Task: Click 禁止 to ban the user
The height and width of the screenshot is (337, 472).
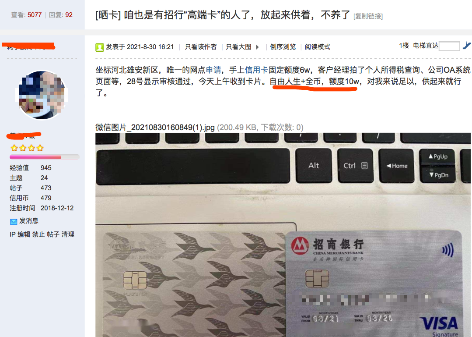Action: click(38, 234)
